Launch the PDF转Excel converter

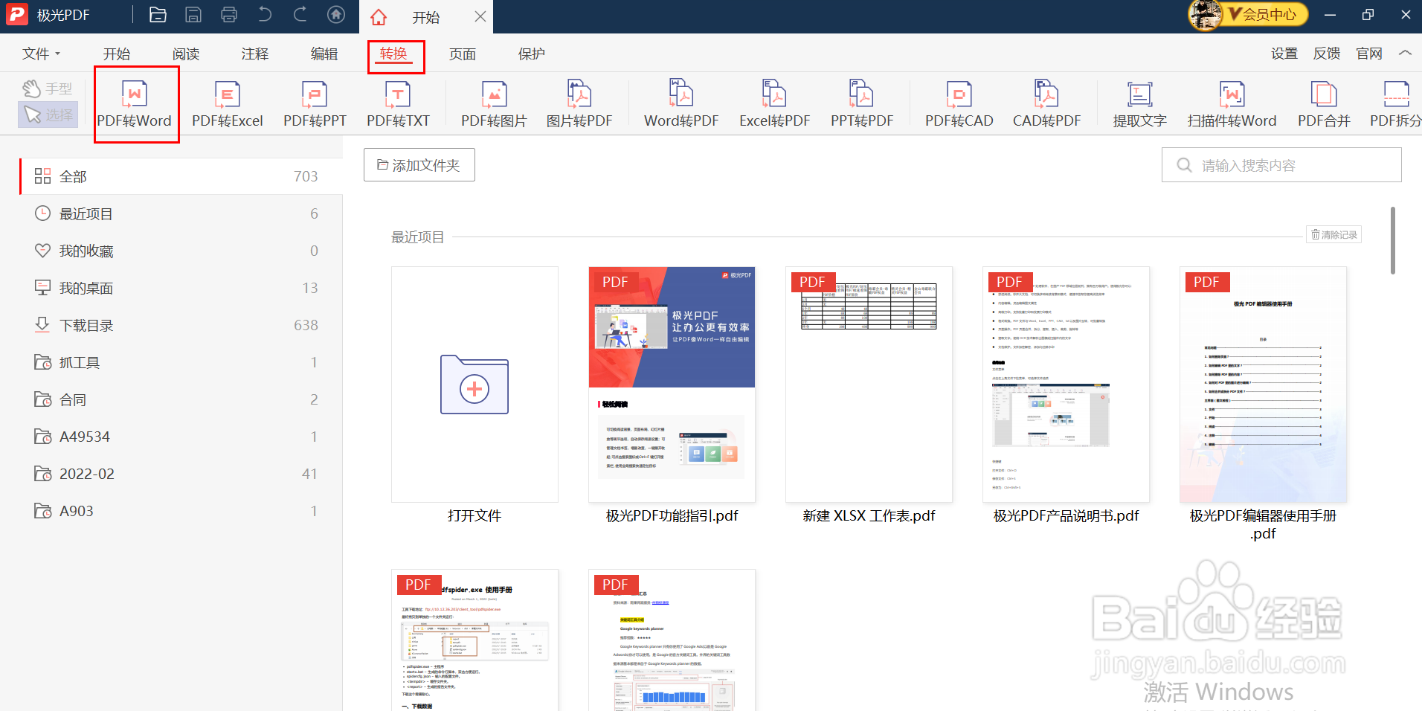(228, 104)
